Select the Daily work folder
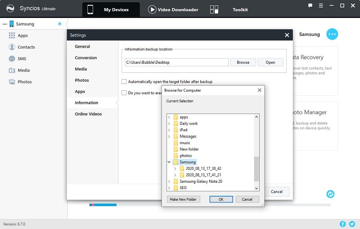This screenshot has height=229, width=360. pyautogui.click(x=189, y=123)
